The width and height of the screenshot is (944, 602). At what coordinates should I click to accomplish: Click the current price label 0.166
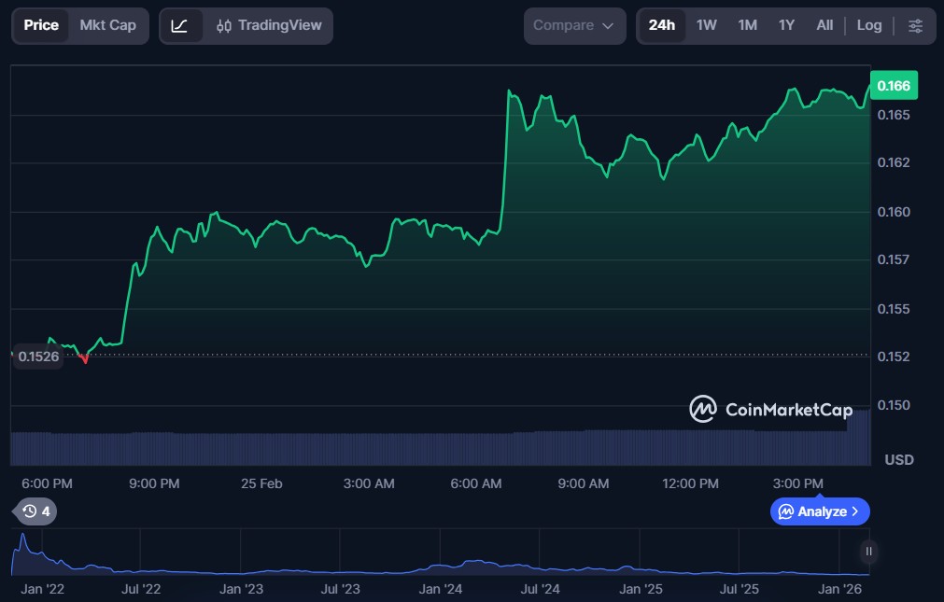tap(894, 86)
